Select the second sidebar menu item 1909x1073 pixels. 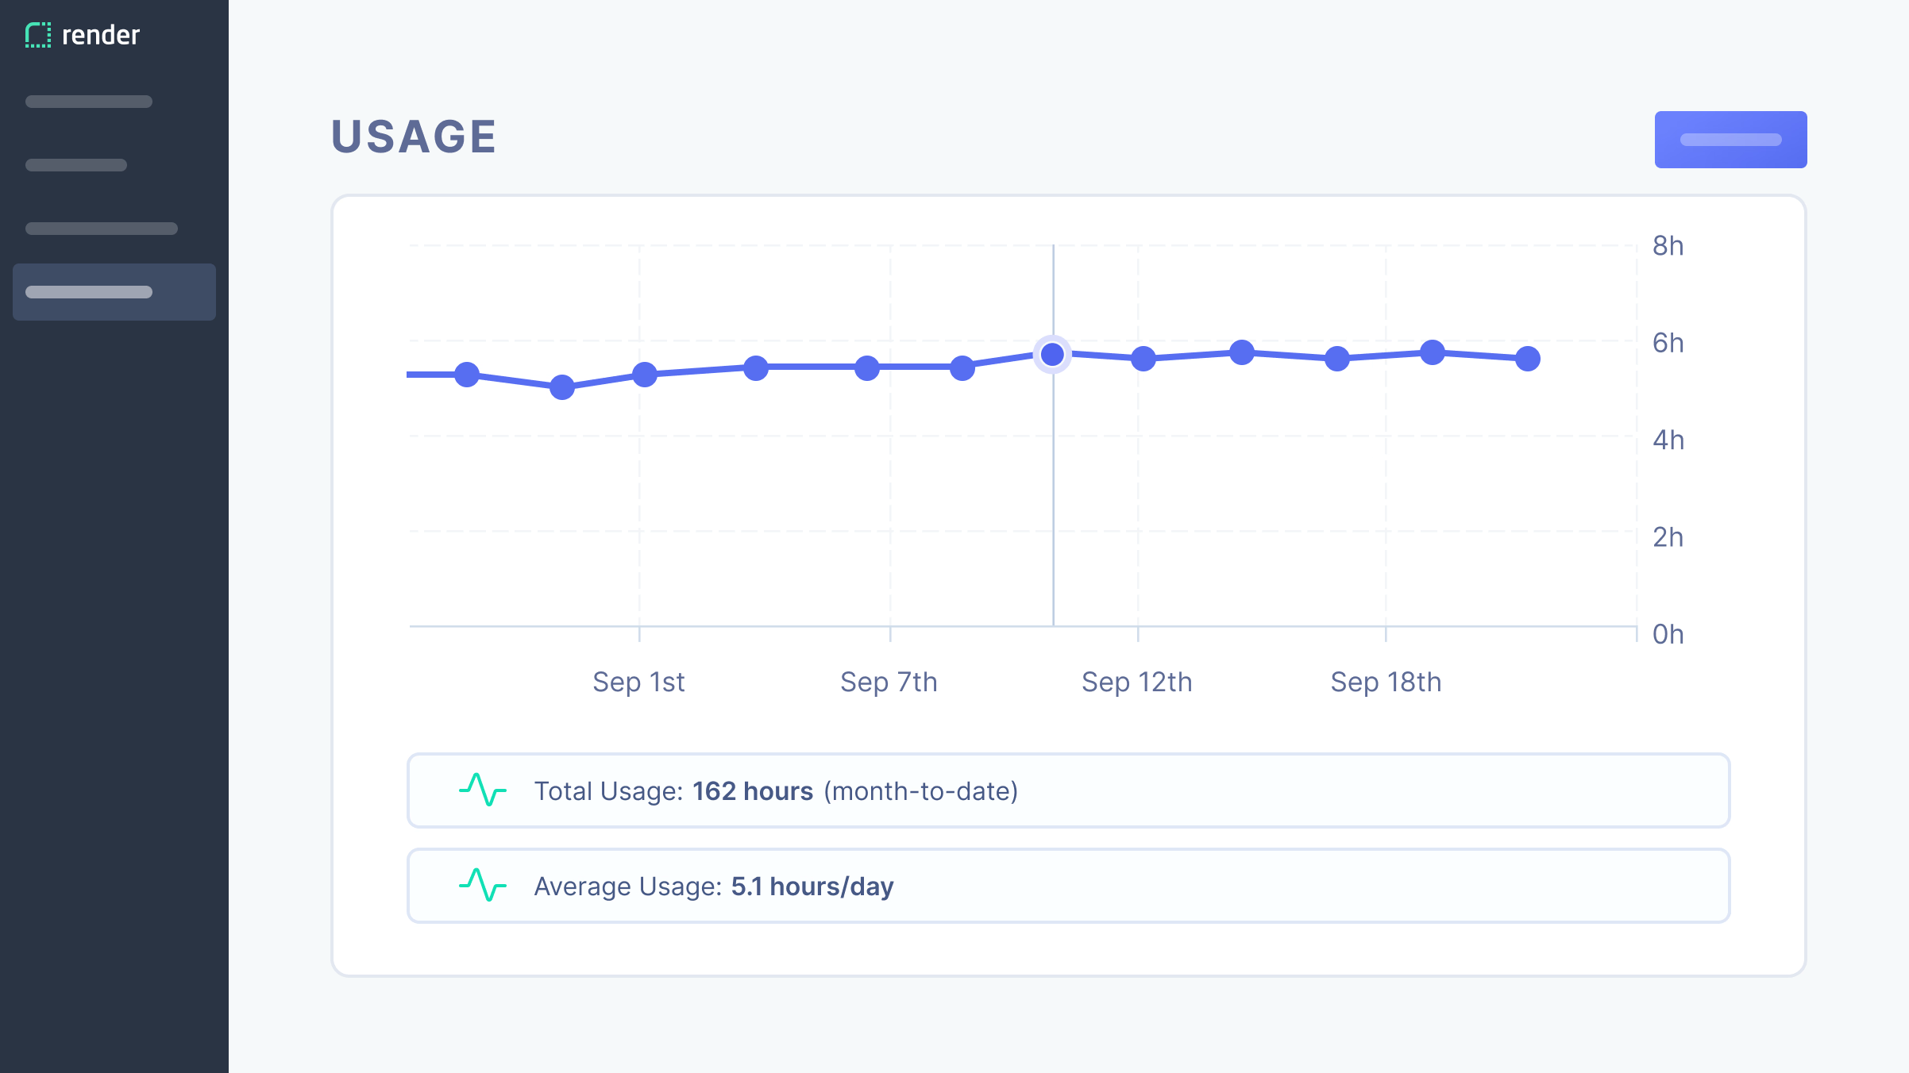(x=76, y=165)
